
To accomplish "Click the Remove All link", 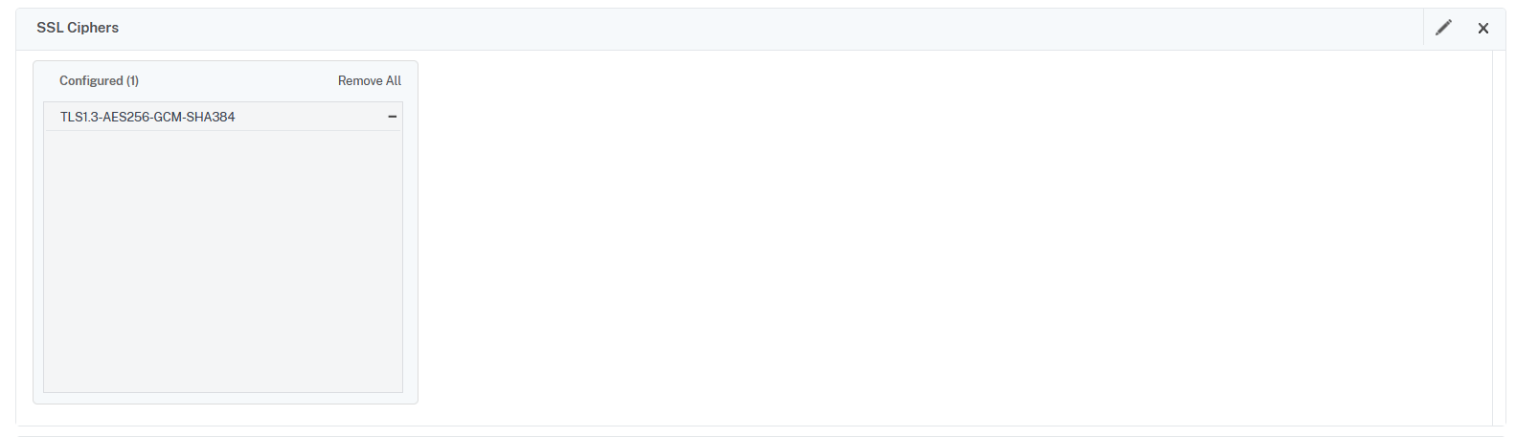I will (369, 81).
